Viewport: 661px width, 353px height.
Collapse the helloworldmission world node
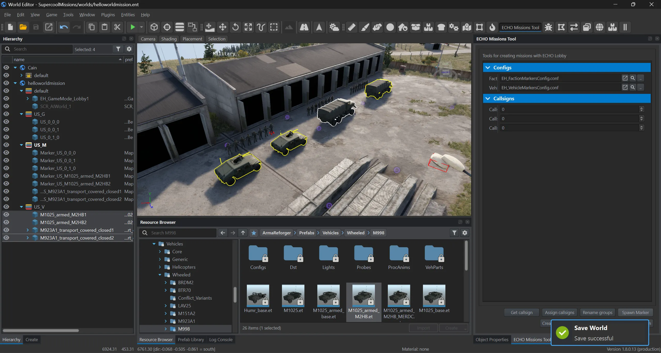(15, 83)
